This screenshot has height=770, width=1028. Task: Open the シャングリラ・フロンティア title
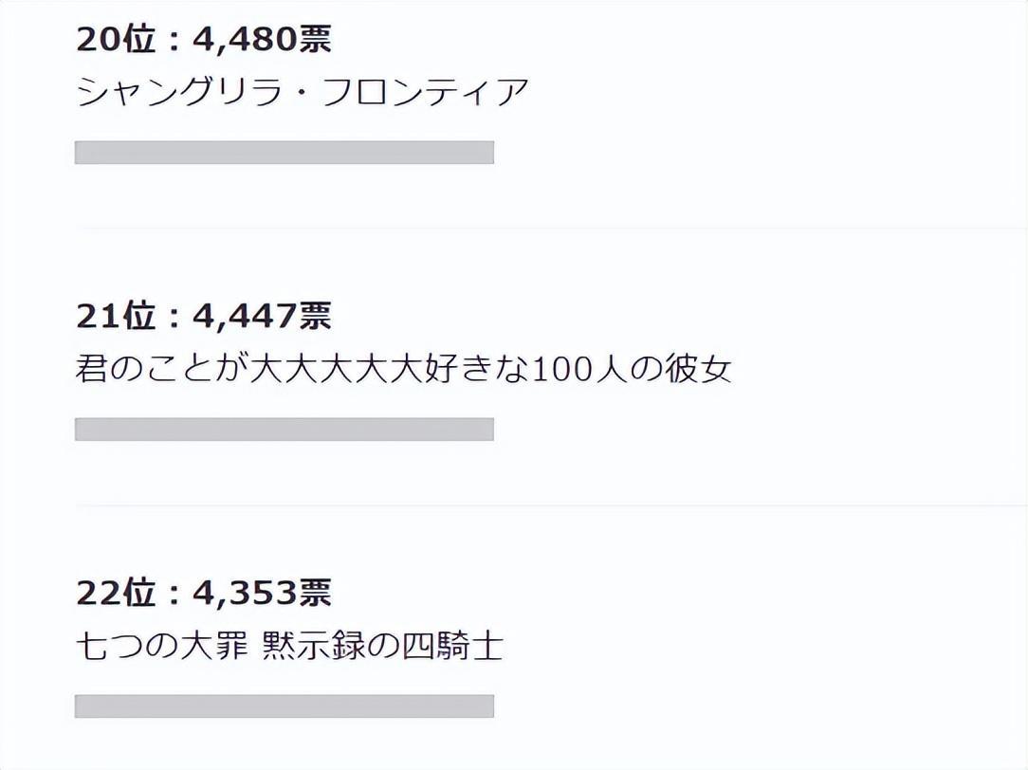pos(302,93)
